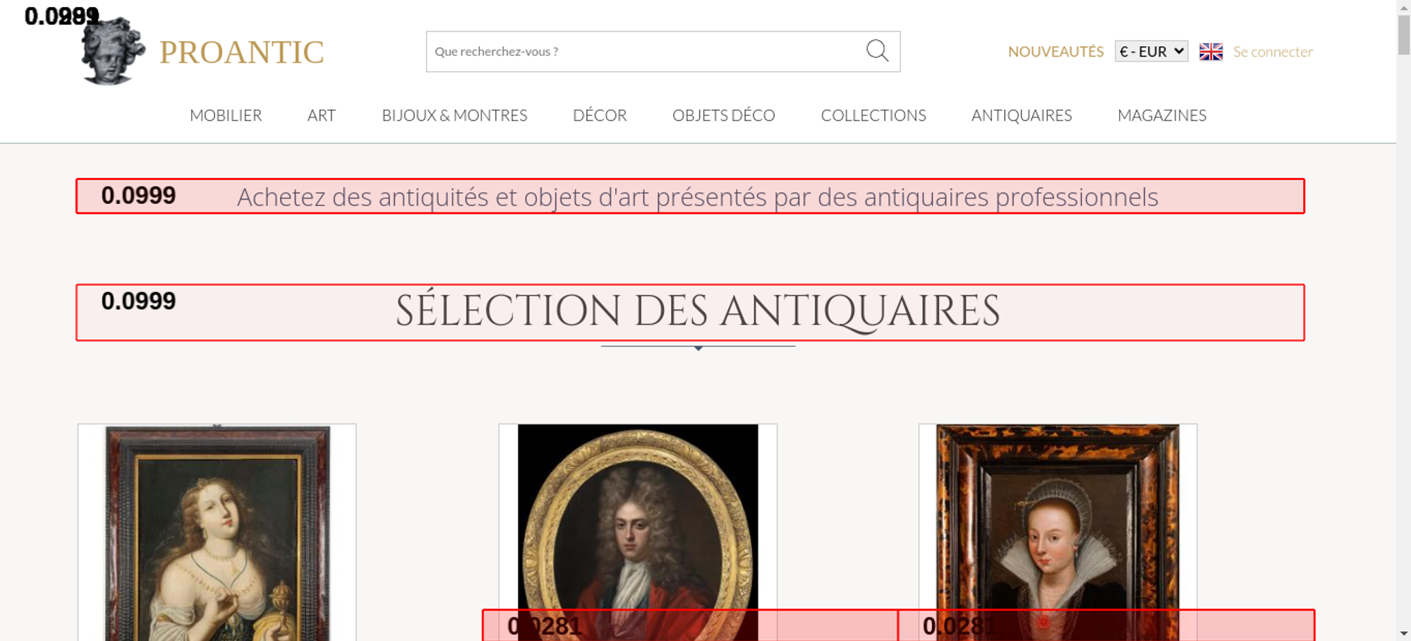The image size is (1411, 641).
Task: Open the MOBILIER menu
Action: (x=226, y=115)
